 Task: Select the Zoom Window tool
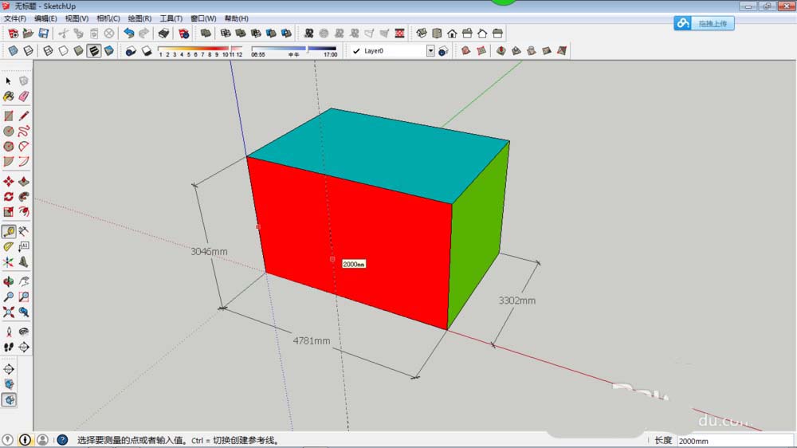pos(23,297)
